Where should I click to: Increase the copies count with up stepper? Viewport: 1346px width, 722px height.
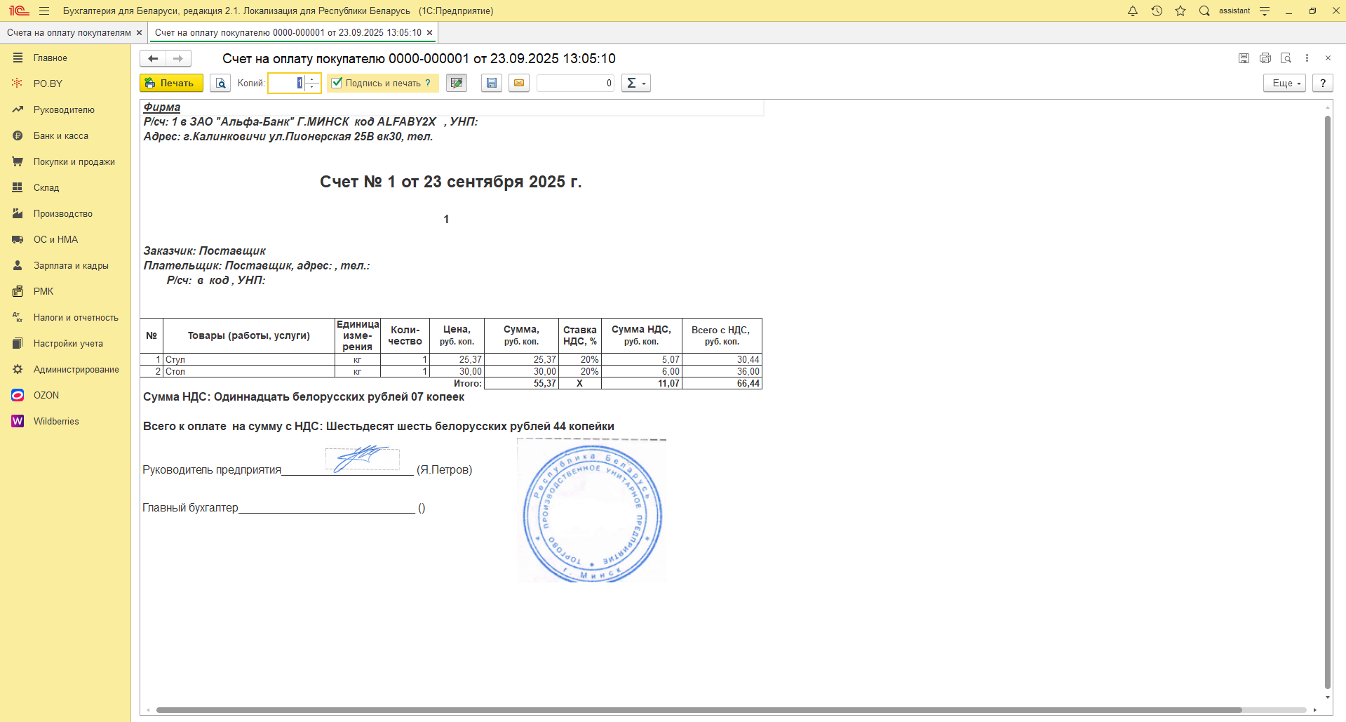coord(313,79)
